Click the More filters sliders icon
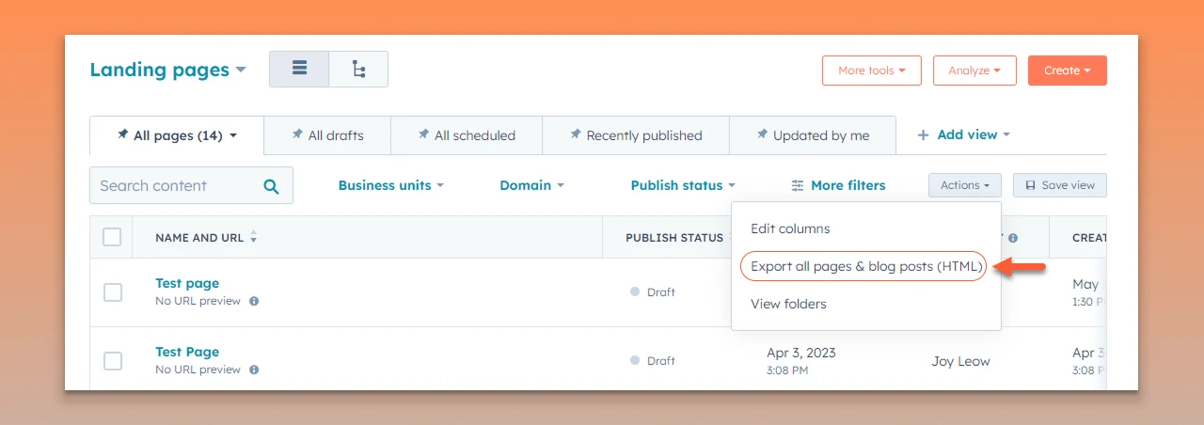The height and width of the screenshot is (425, 1204). (x=798, y=185)
